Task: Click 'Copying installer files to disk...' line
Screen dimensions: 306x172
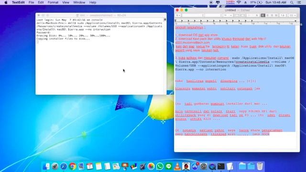Action: (x=63, y=39)
